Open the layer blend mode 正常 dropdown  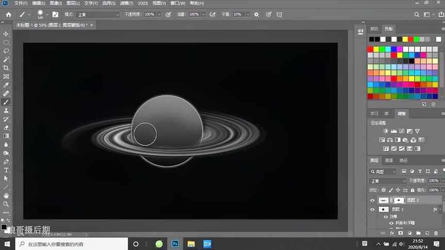pyautogui.click(x=388, y=181)
